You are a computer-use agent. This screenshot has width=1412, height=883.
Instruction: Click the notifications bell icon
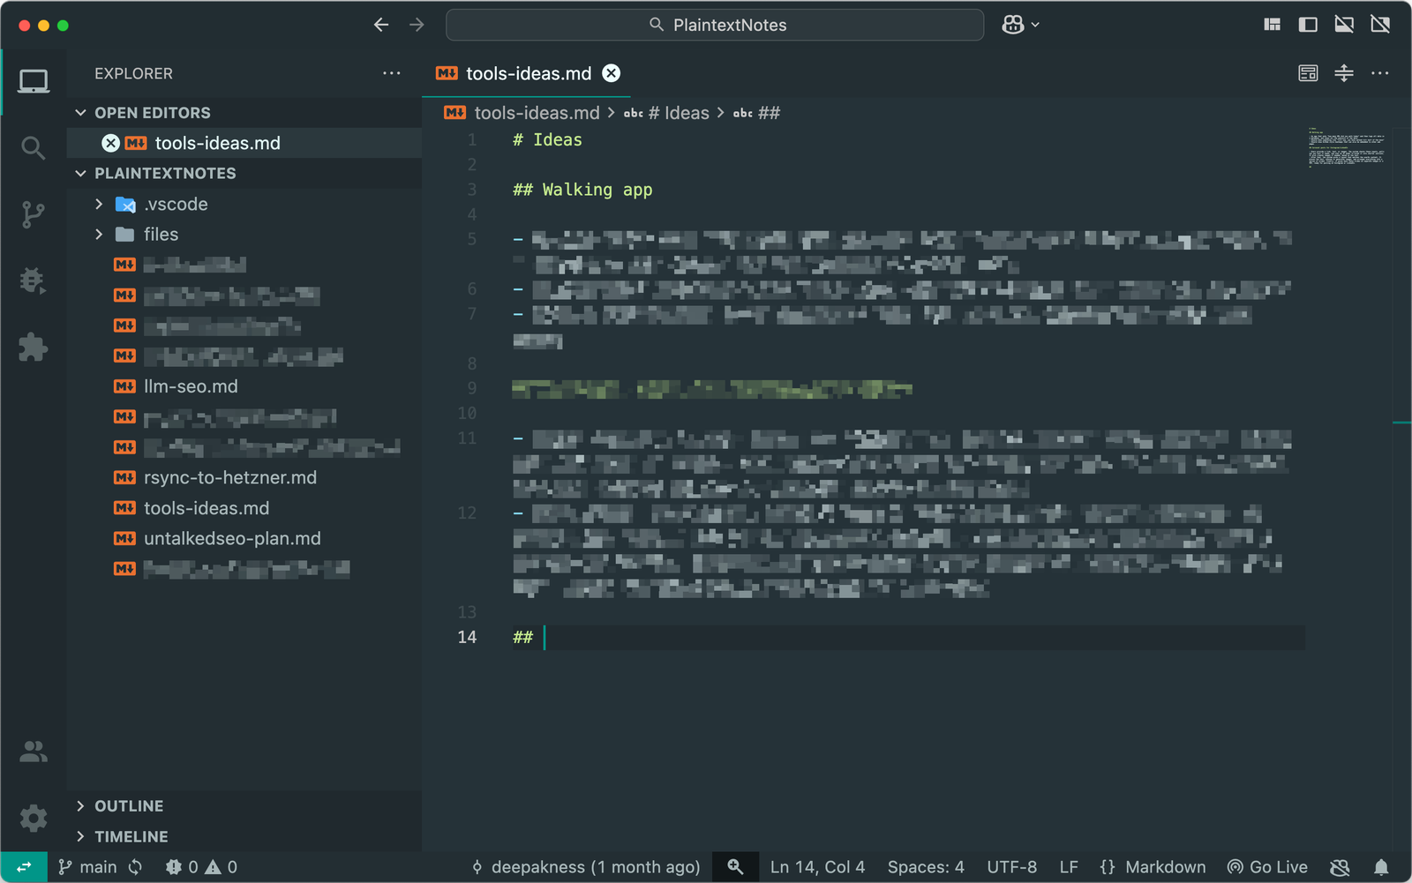1381,867
